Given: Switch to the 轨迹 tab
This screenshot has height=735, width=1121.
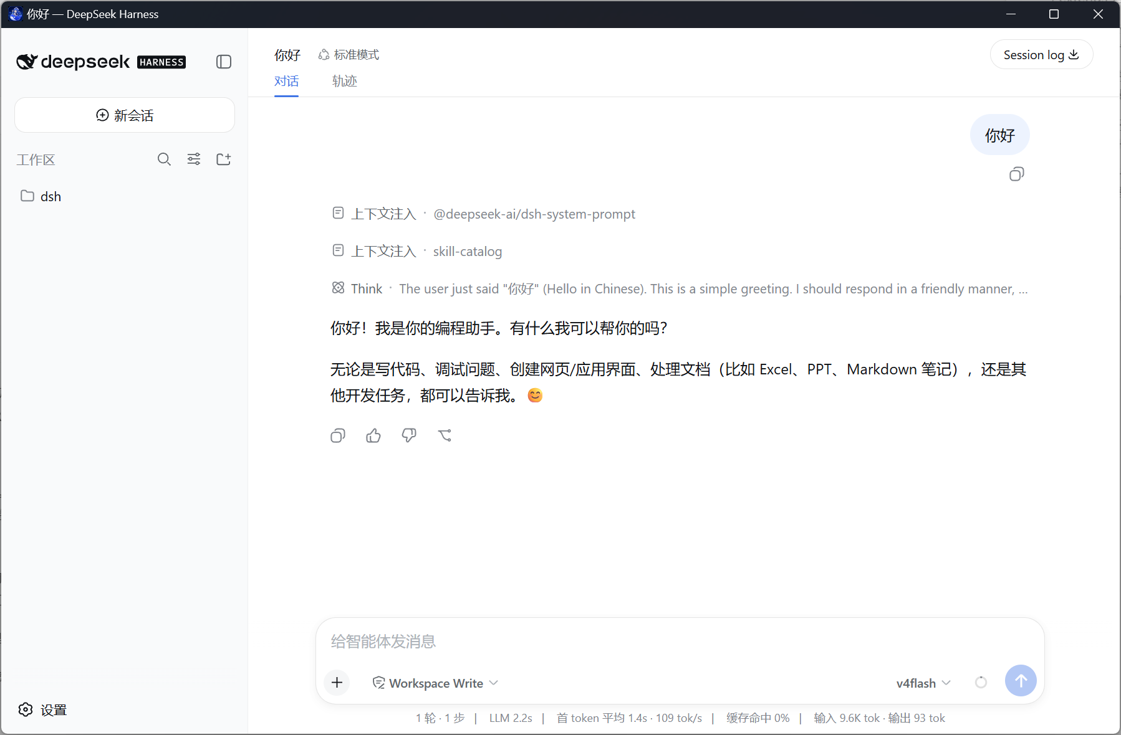Looking at the screenshot, I should 344,81.
